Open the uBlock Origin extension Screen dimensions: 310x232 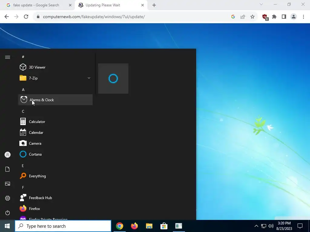click(265, 17)
